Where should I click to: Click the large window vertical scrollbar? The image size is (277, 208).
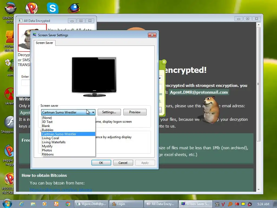[258, 84]
